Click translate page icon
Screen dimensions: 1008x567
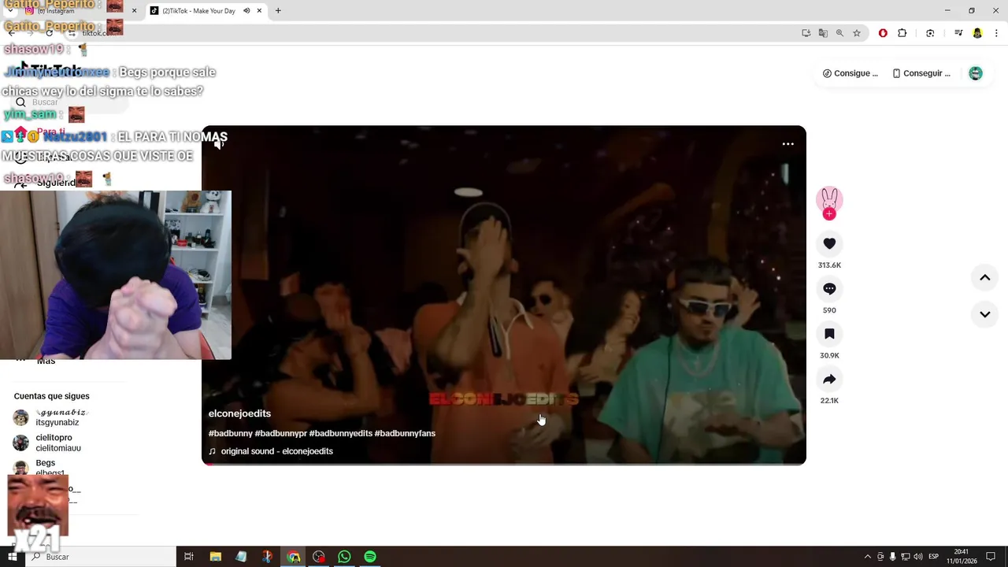[x=823, y=33]
